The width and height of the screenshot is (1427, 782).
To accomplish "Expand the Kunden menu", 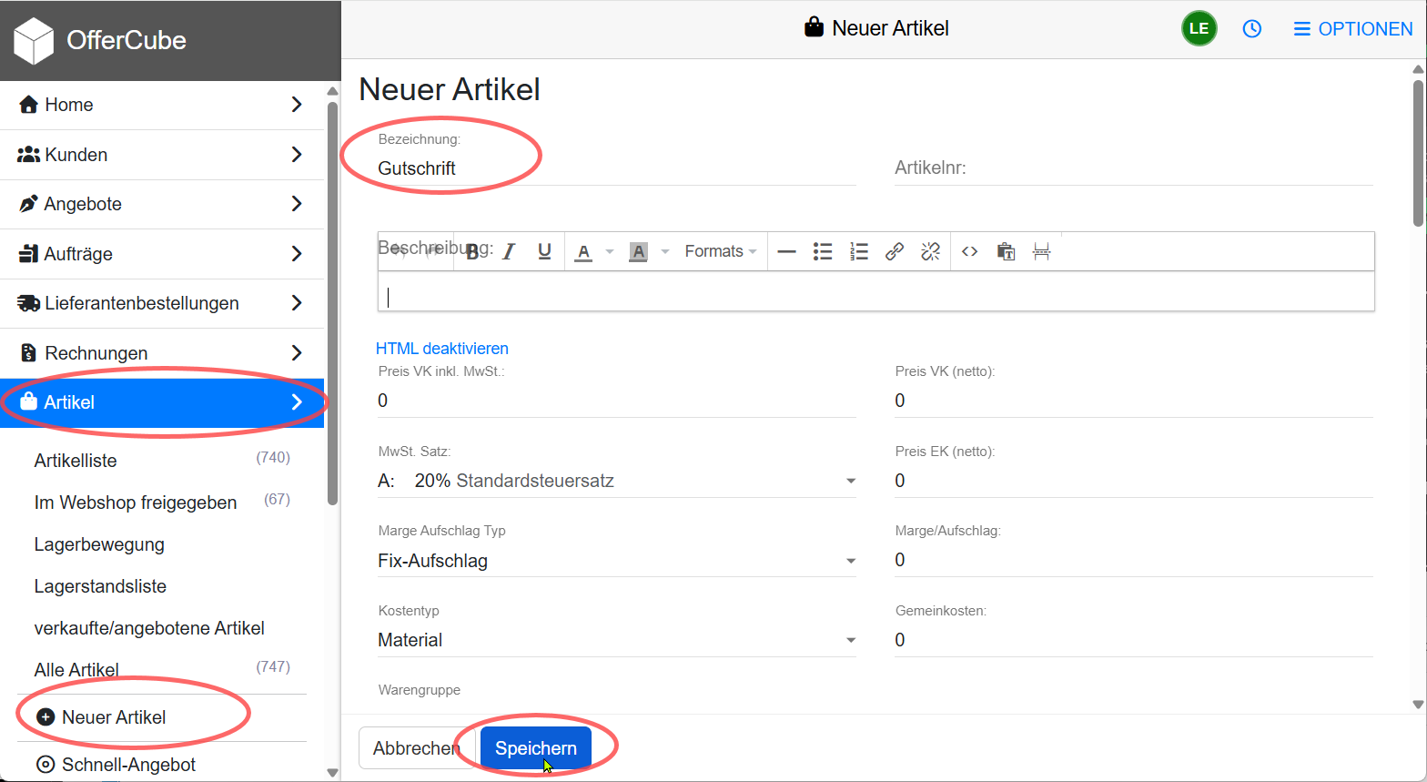I will tap(162, 155).
